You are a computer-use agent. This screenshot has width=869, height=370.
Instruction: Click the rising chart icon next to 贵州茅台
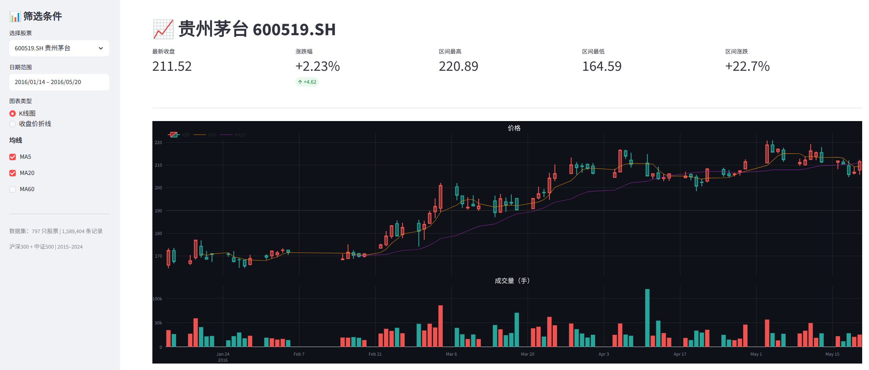(163, 29)
